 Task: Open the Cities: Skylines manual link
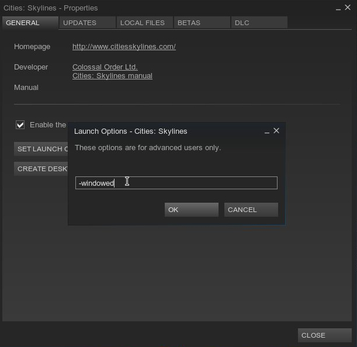coord(112,75)
